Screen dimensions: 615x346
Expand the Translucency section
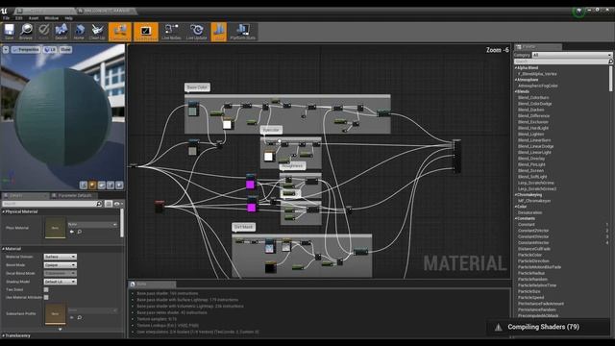4,335
